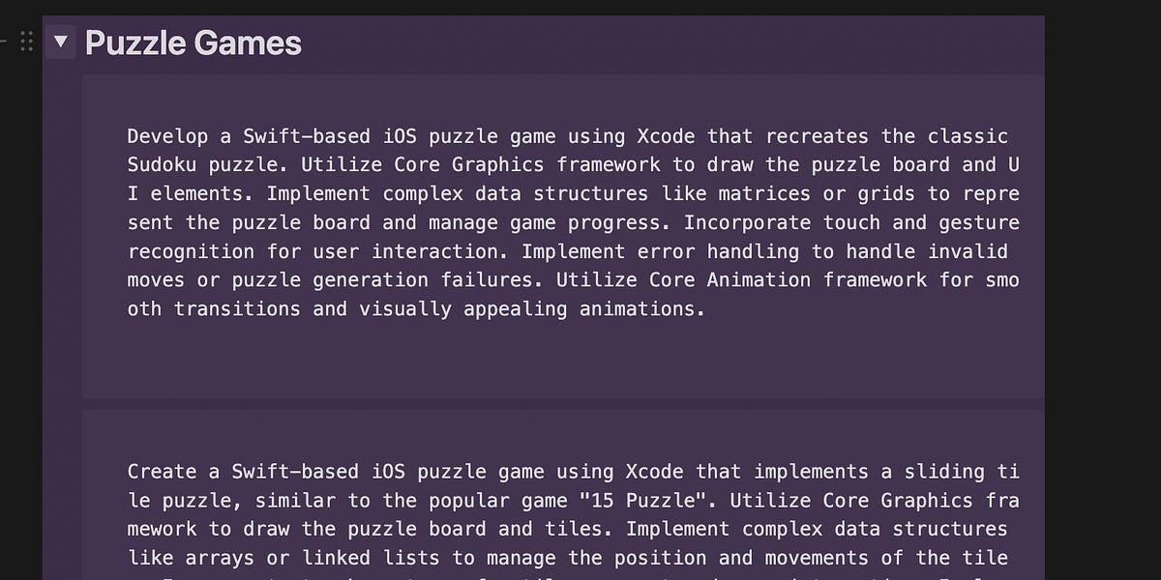
Task: Click the minus icon at the far left edge
Action: pyautogui.click(x=4, y=43)
